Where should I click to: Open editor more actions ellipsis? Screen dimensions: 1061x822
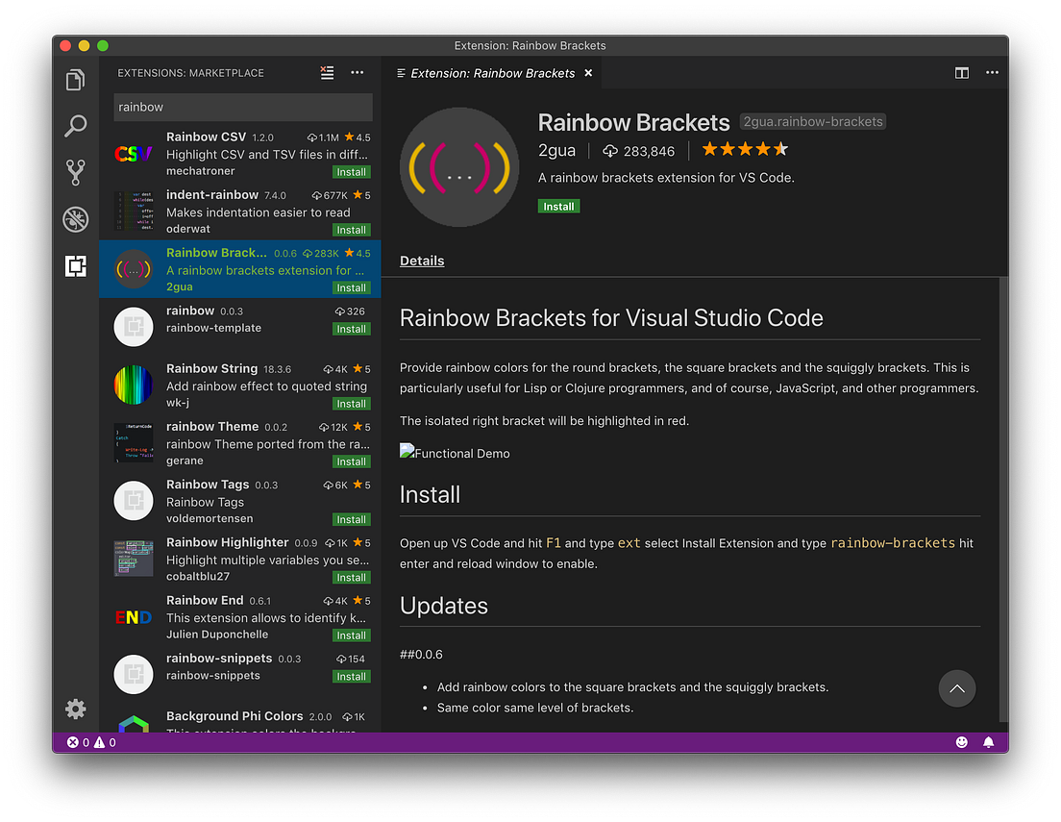point(992,72)
